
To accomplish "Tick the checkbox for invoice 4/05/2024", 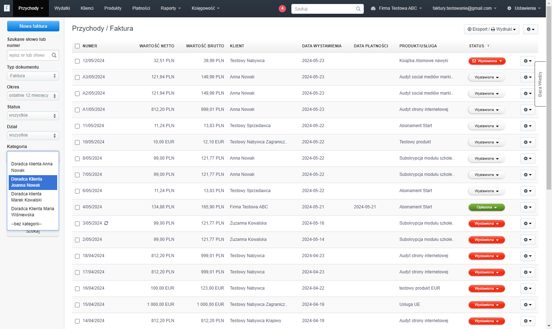I will click(x=77, y=207).
